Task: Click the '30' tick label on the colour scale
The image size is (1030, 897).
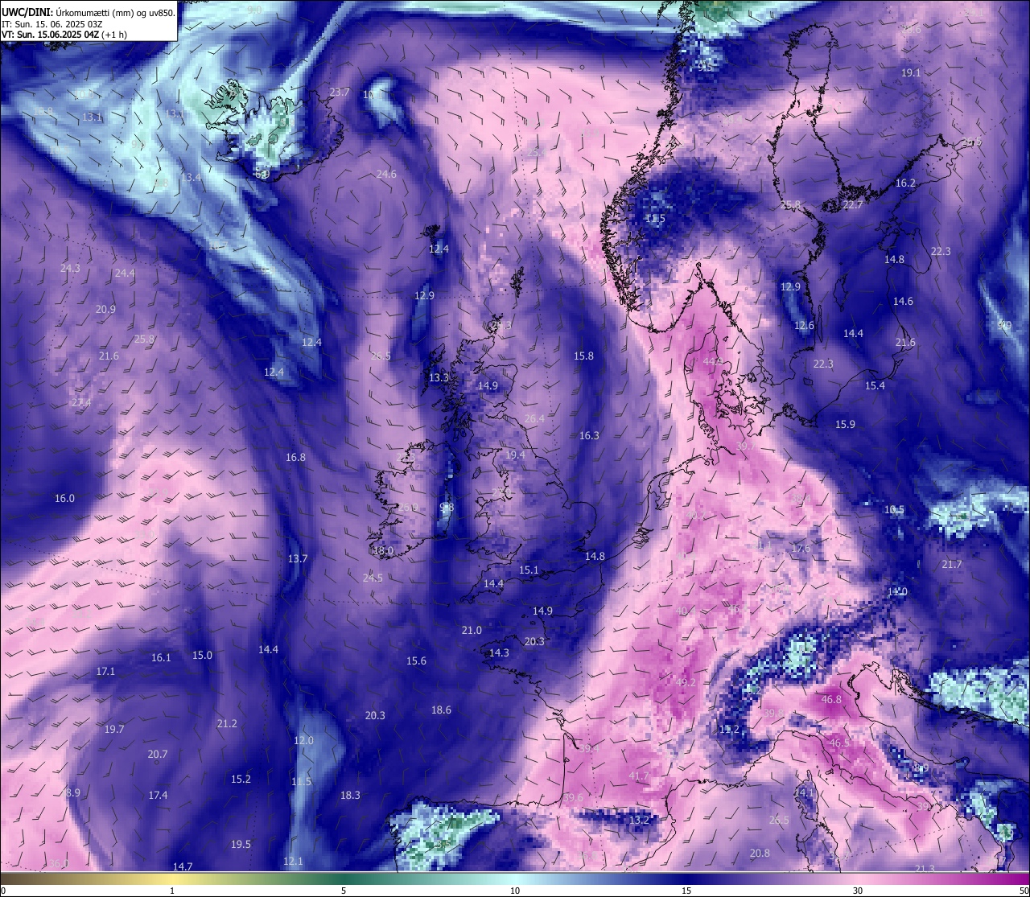Action: point(858,891)
